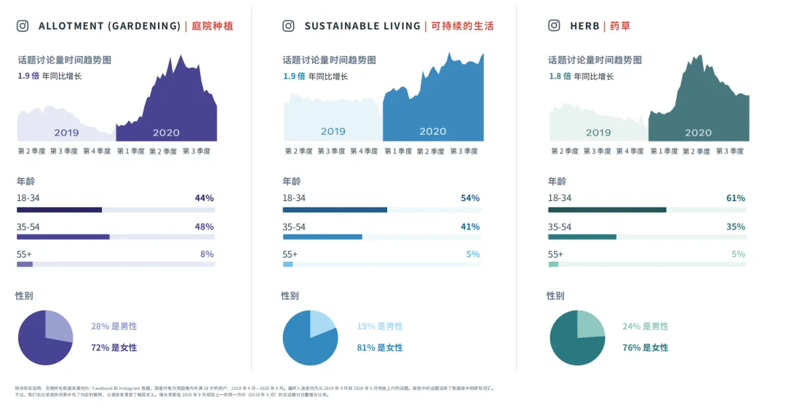Click the HERB 药草 heading
Viewport: 786px width, 408px height.
click(x=600, y=26)
